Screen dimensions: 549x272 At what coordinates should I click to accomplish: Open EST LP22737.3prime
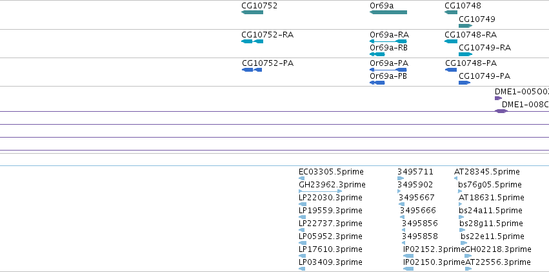point(302,230)
